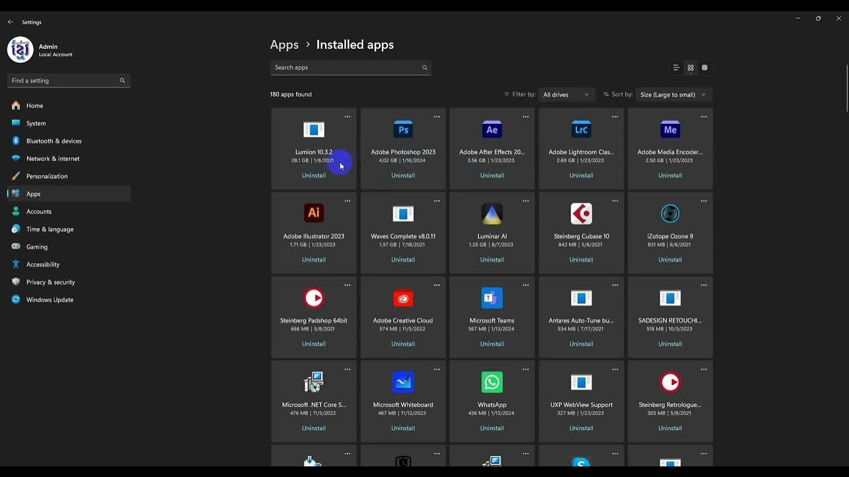849x477 pixels.
Task: Open more options for Adobe Photoshop 2023
Action: 436,117
